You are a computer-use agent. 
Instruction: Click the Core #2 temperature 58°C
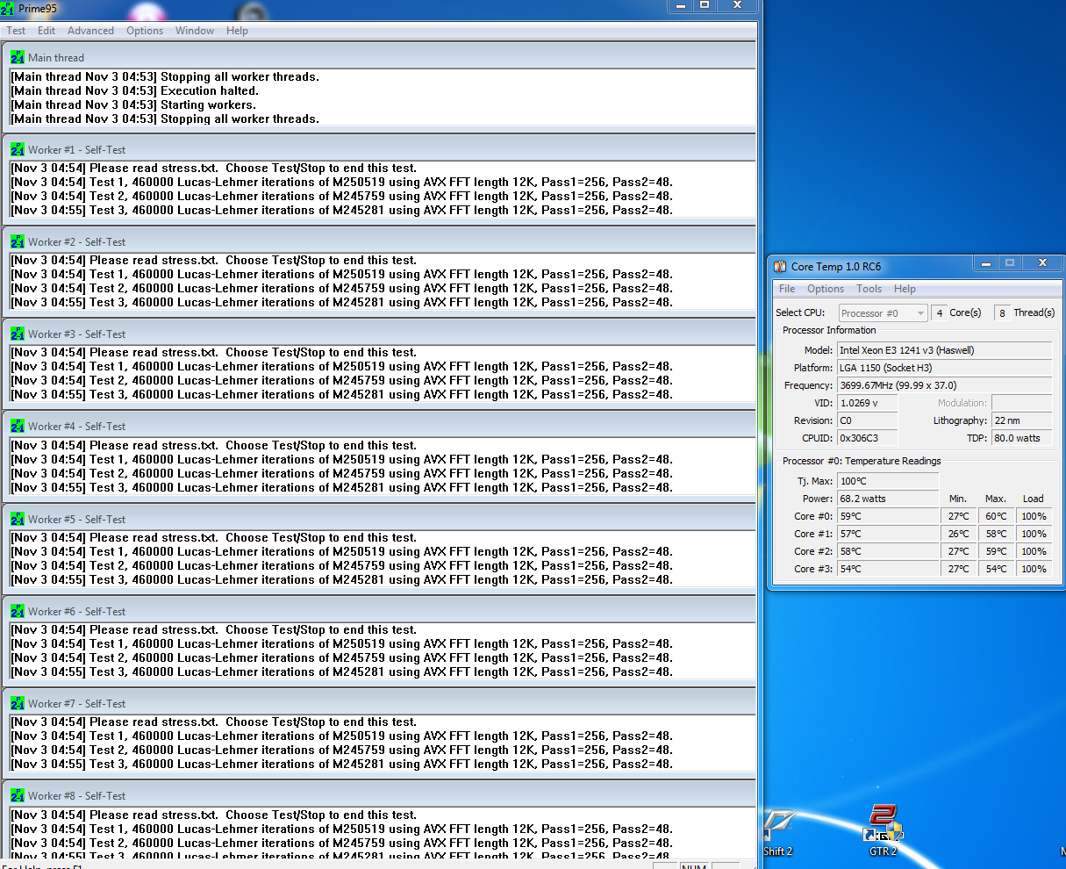(x=888, y=551)
